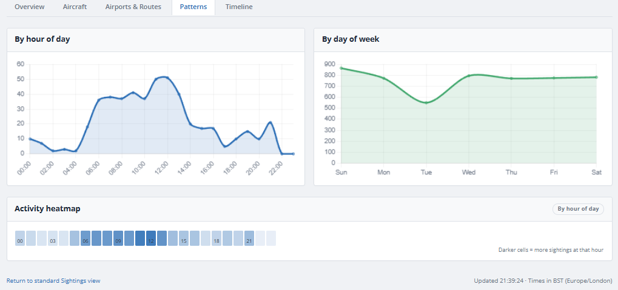Follow Return to standard Sightings view link
This screenshot has width=618, height=290.
[53, 280]
